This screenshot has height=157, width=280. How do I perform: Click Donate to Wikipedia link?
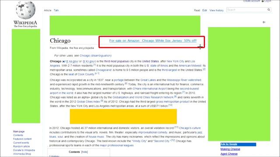coord(24,150)
